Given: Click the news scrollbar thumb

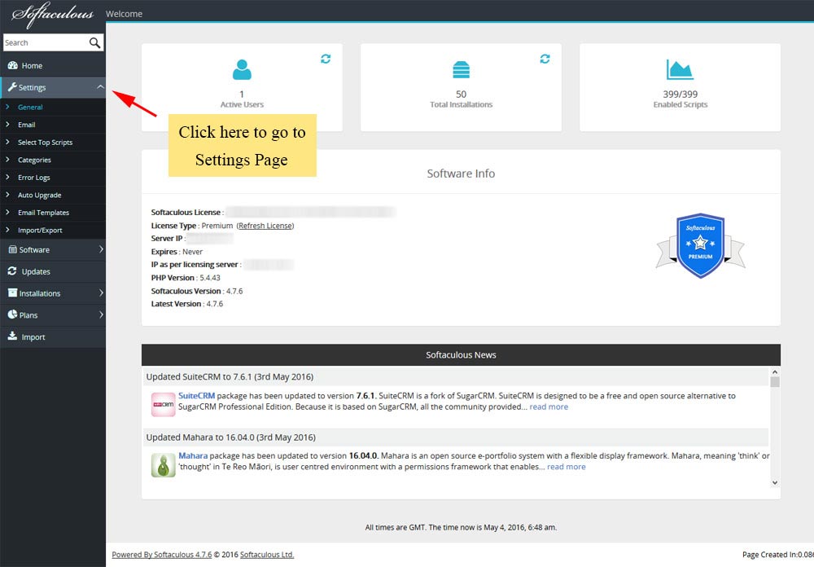Looking at the screenshot, I should coord(775,382).
